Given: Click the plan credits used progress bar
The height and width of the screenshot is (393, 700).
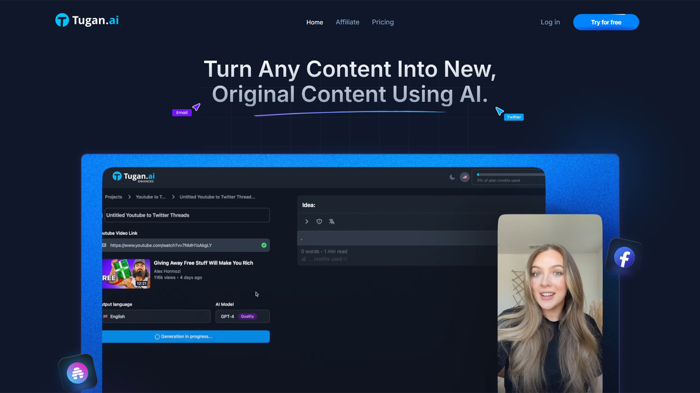Looking at the screenshot, I should pos(510,175).
